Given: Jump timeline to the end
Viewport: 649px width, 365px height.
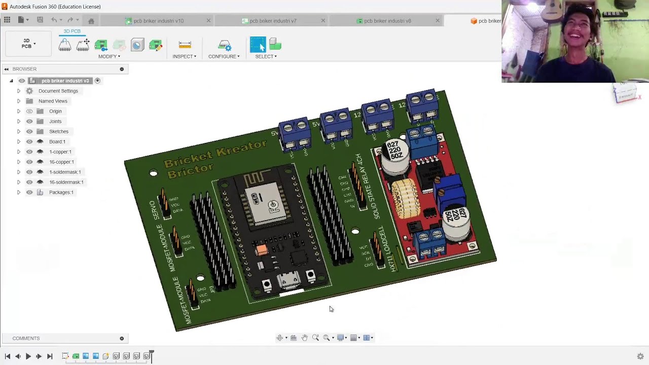Looking at the screenshot, I should 49,356.
